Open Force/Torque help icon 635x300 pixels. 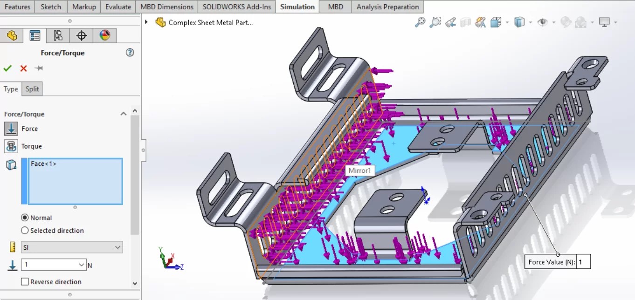click(130, 53)
